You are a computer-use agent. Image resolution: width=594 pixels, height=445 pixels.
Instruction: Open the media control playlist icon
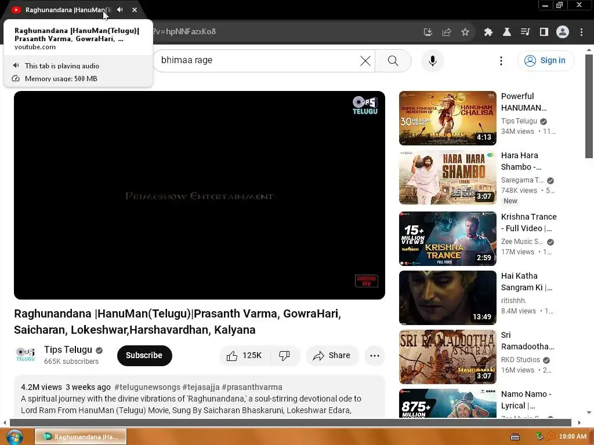(x=526, y=32)
